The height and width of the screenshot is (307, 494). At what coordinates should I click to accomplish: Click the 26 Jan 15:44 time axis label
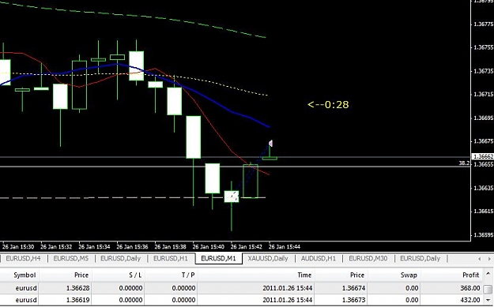click(x=285, y=247)
